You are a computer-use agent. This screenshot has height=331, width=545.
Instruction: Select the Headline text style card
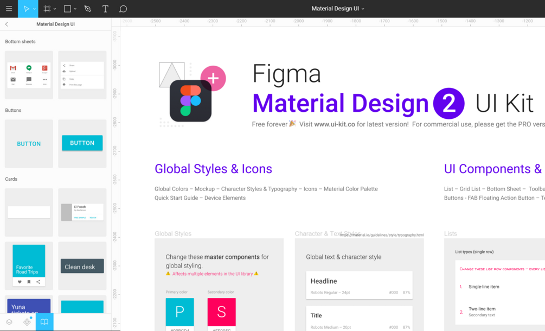[x=359, y=285]
